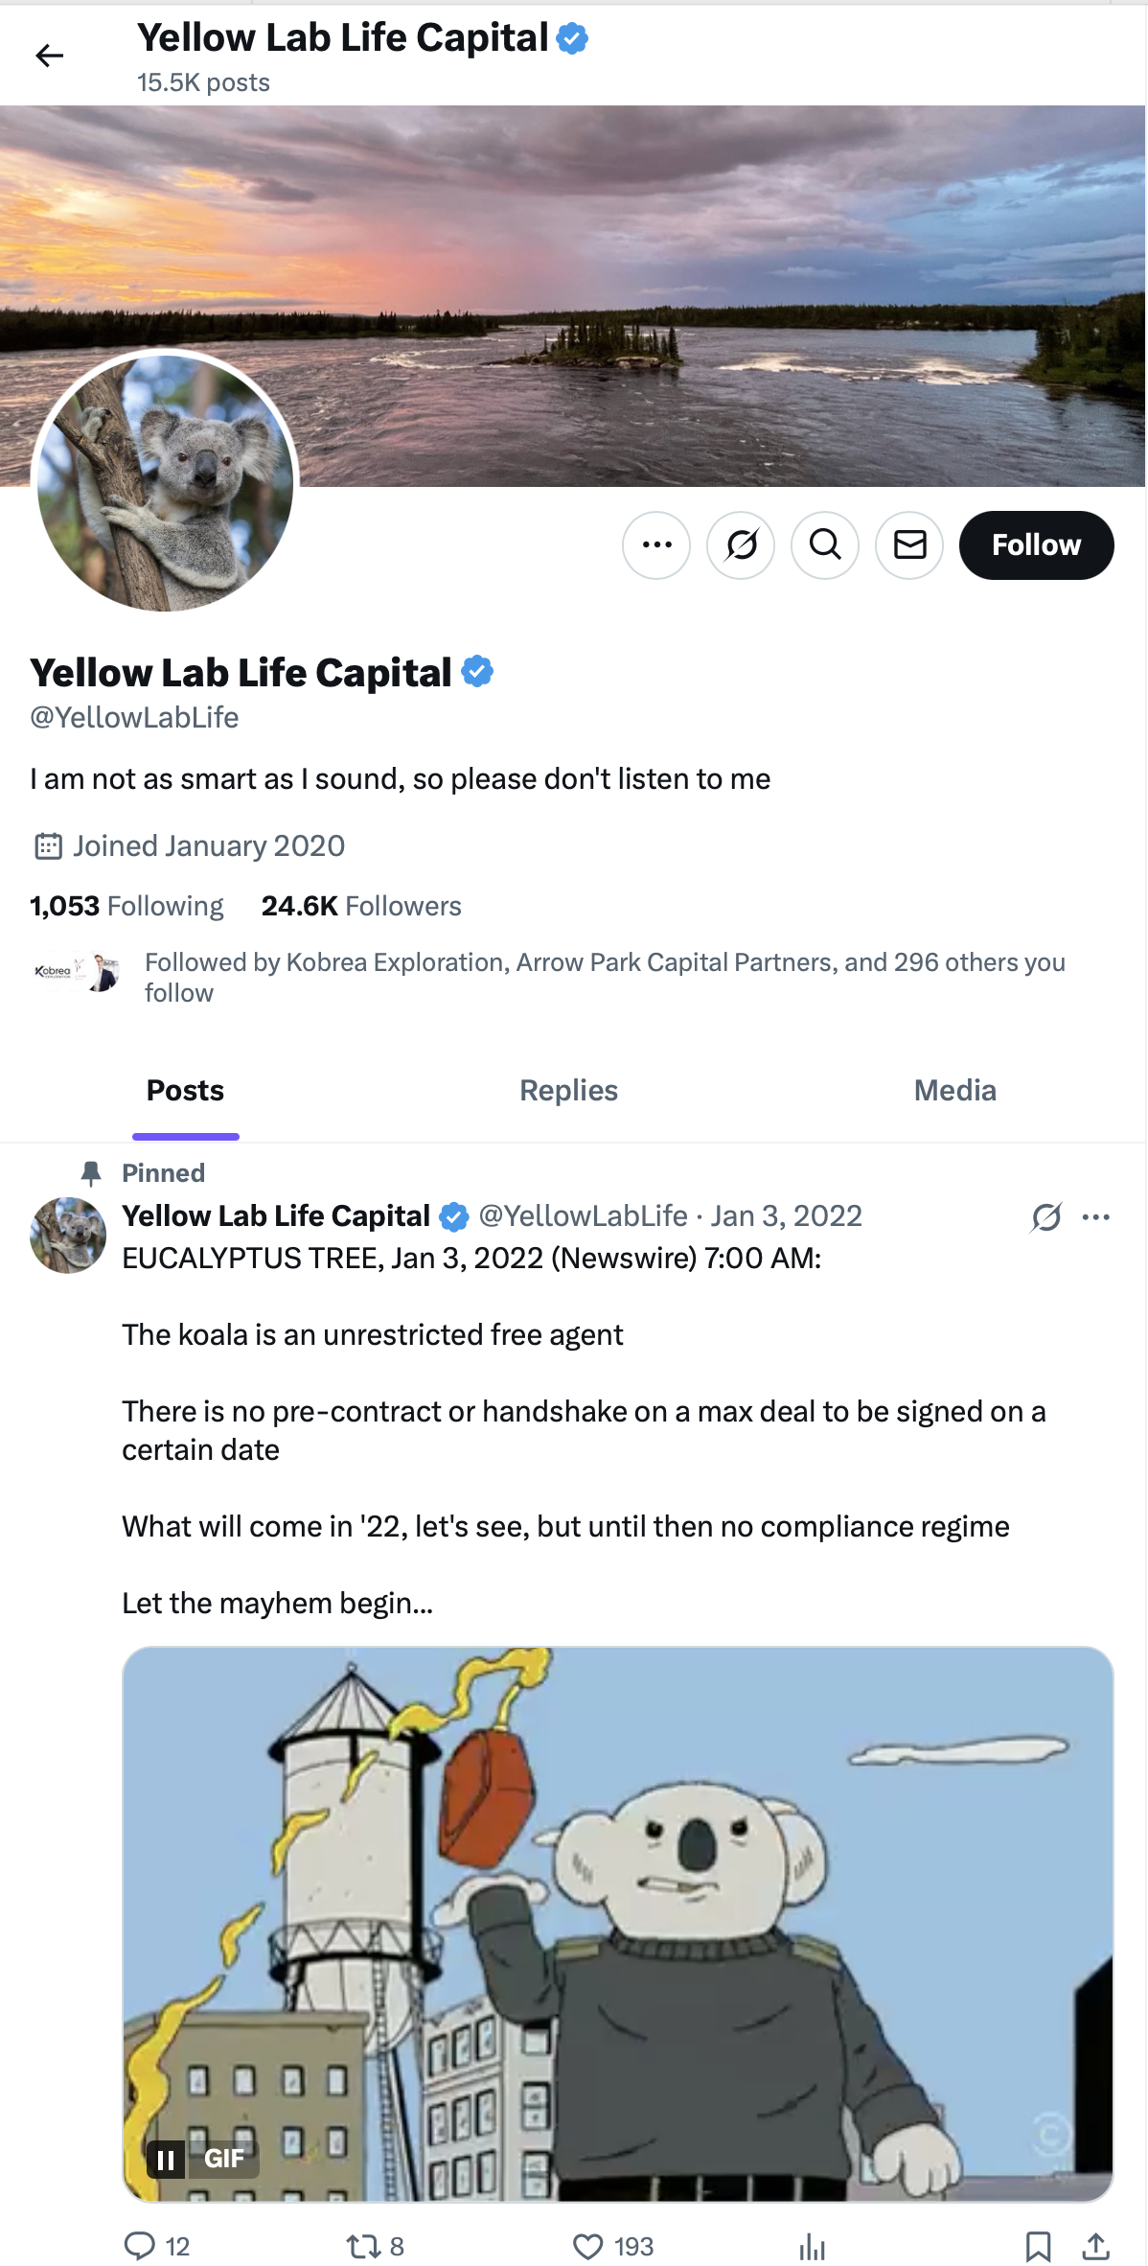Screen dimensions: 1148x2266
Task: Open the more options ellipsis next to Follow
Action: coord(656,545)
